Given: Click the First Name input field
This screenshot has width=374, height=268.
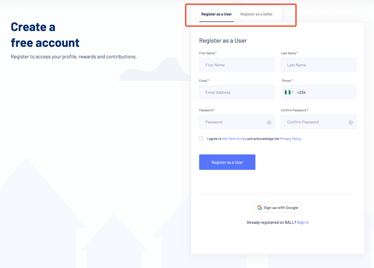Looking at the screenshot, I should coord(237,65).
